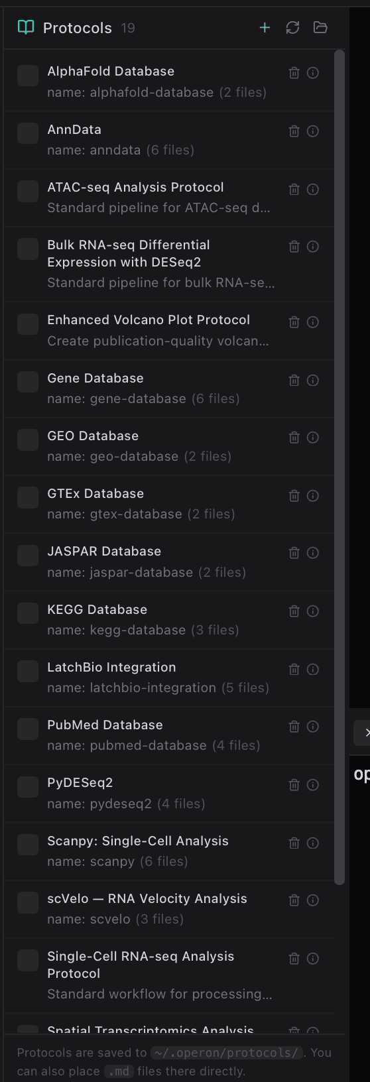Image resolution: width=370 pixels, height=1082 pixels.
Task: Delete the GEO Database protocol
Action: (x=294, y=438)
